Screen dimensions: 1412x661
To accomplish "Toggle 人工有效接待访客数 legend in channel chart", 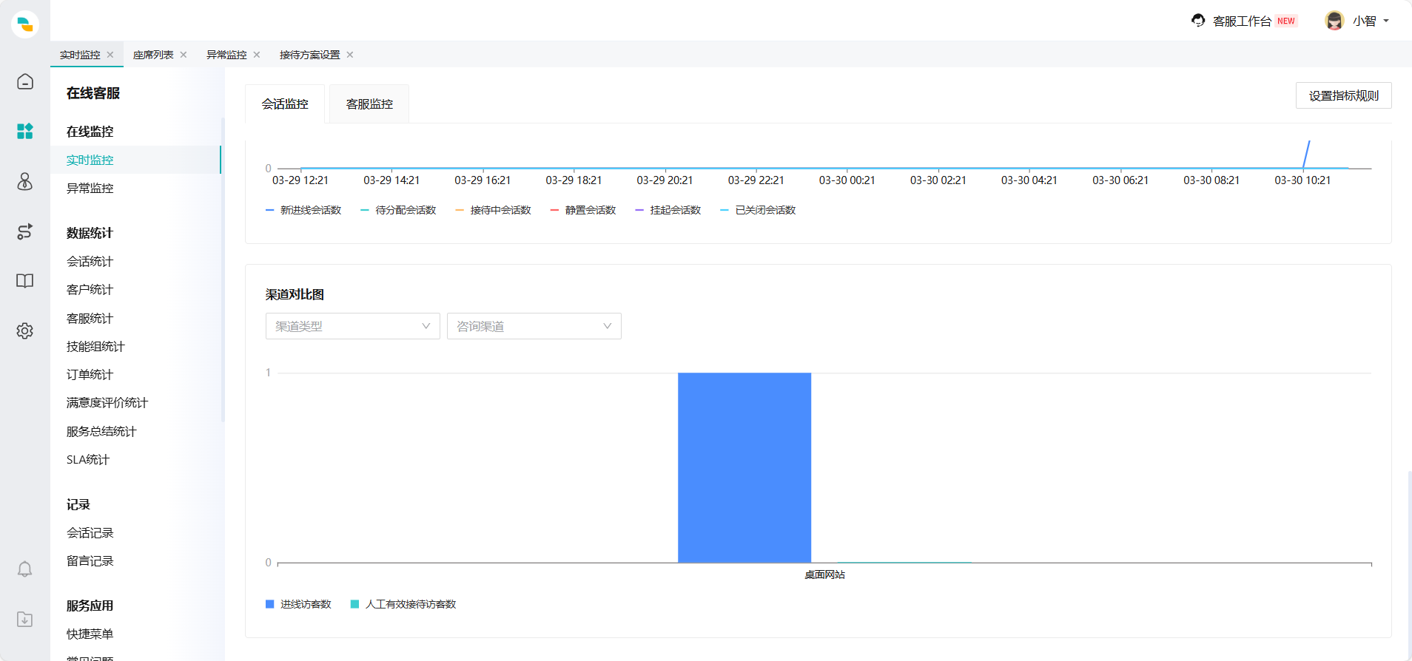I will (x=403, y=604).
